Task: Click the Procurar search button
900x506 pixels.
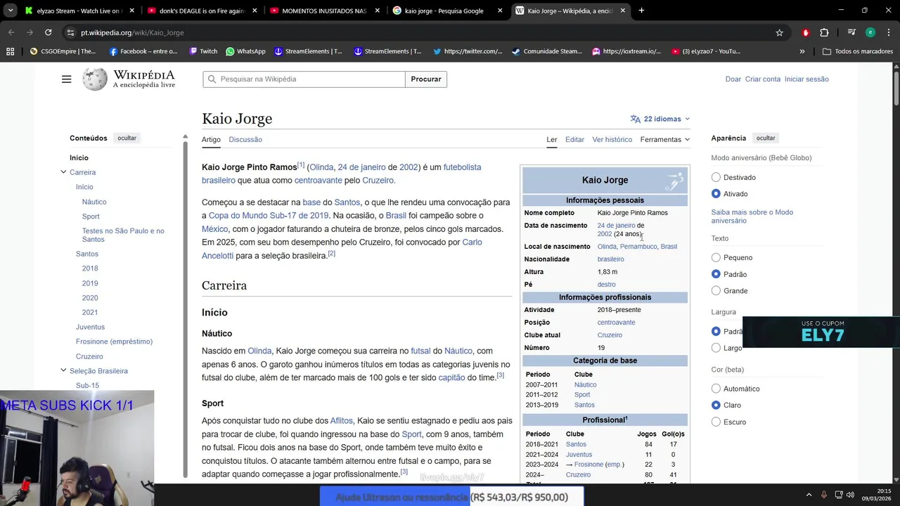Action: click(426, 79)
